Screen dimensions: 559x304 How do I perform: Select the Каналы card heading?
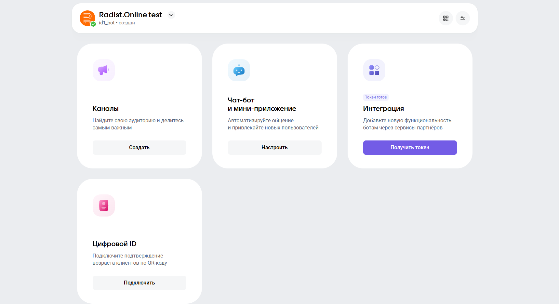coord(106,109)
